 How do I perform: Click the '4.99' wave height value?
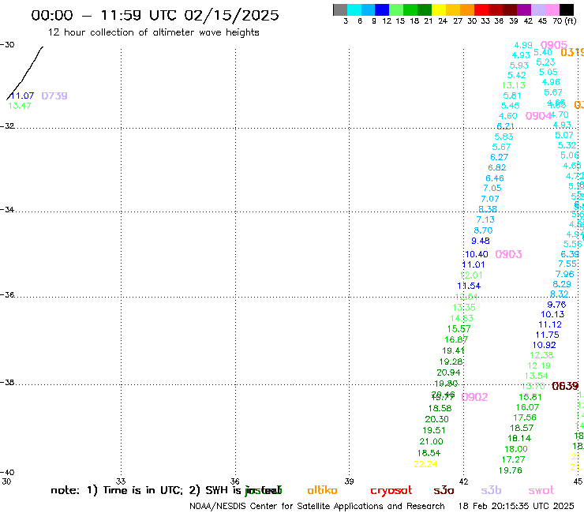523,45
